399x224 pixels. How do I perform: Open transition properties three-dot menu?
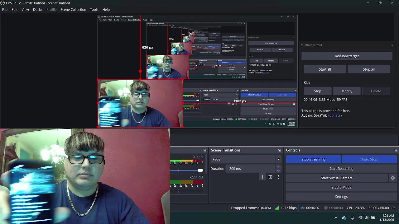pyautogui.click(x=278, y=177)
